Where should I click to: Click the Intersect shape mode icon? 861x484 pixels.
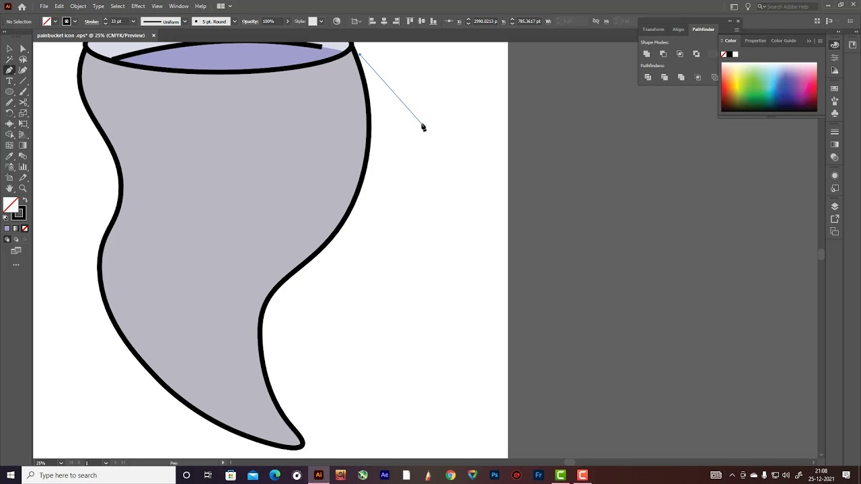pyautogui.click(x=679, y=54)
